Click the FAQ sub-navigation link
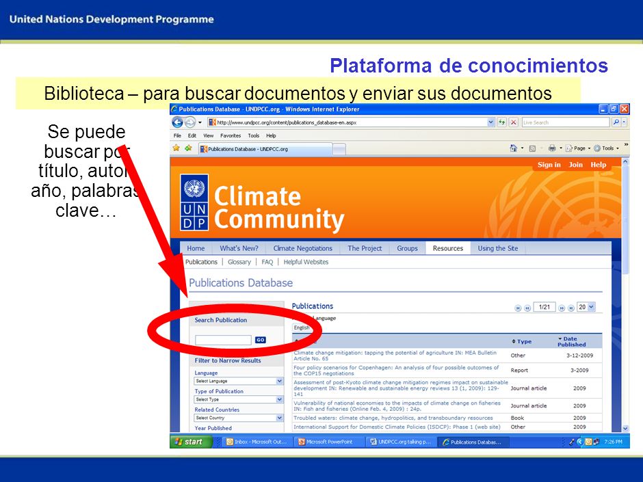Screen dimensions: 643x482 tap(267, 262)
